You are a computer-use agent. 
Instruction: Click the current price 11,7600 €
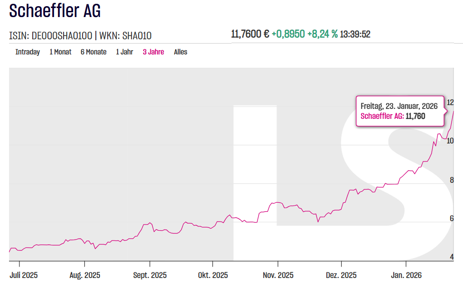tap(250, 34)
